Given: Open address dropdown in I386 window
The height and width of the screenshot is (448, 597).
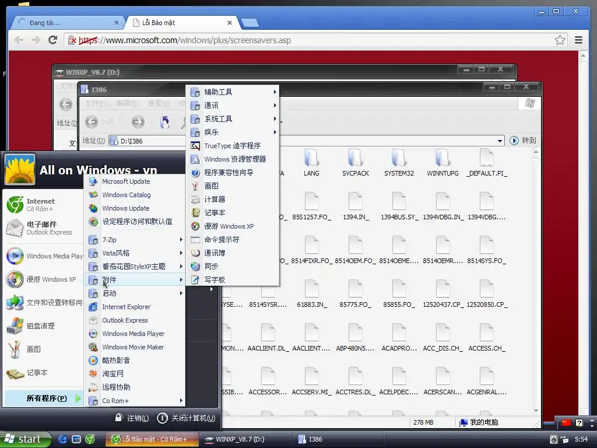Looking at the screenshot, I should (x=500, y=141).
